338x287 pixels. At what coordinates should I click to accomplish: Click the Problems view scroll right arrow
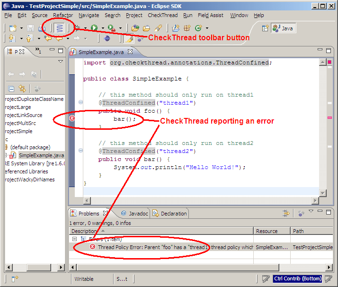click(x=329, y=268)
